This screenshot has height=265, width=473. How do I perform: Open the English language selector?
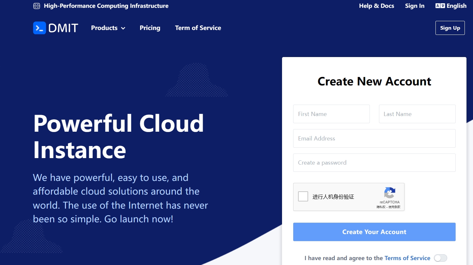pos(456,6)
